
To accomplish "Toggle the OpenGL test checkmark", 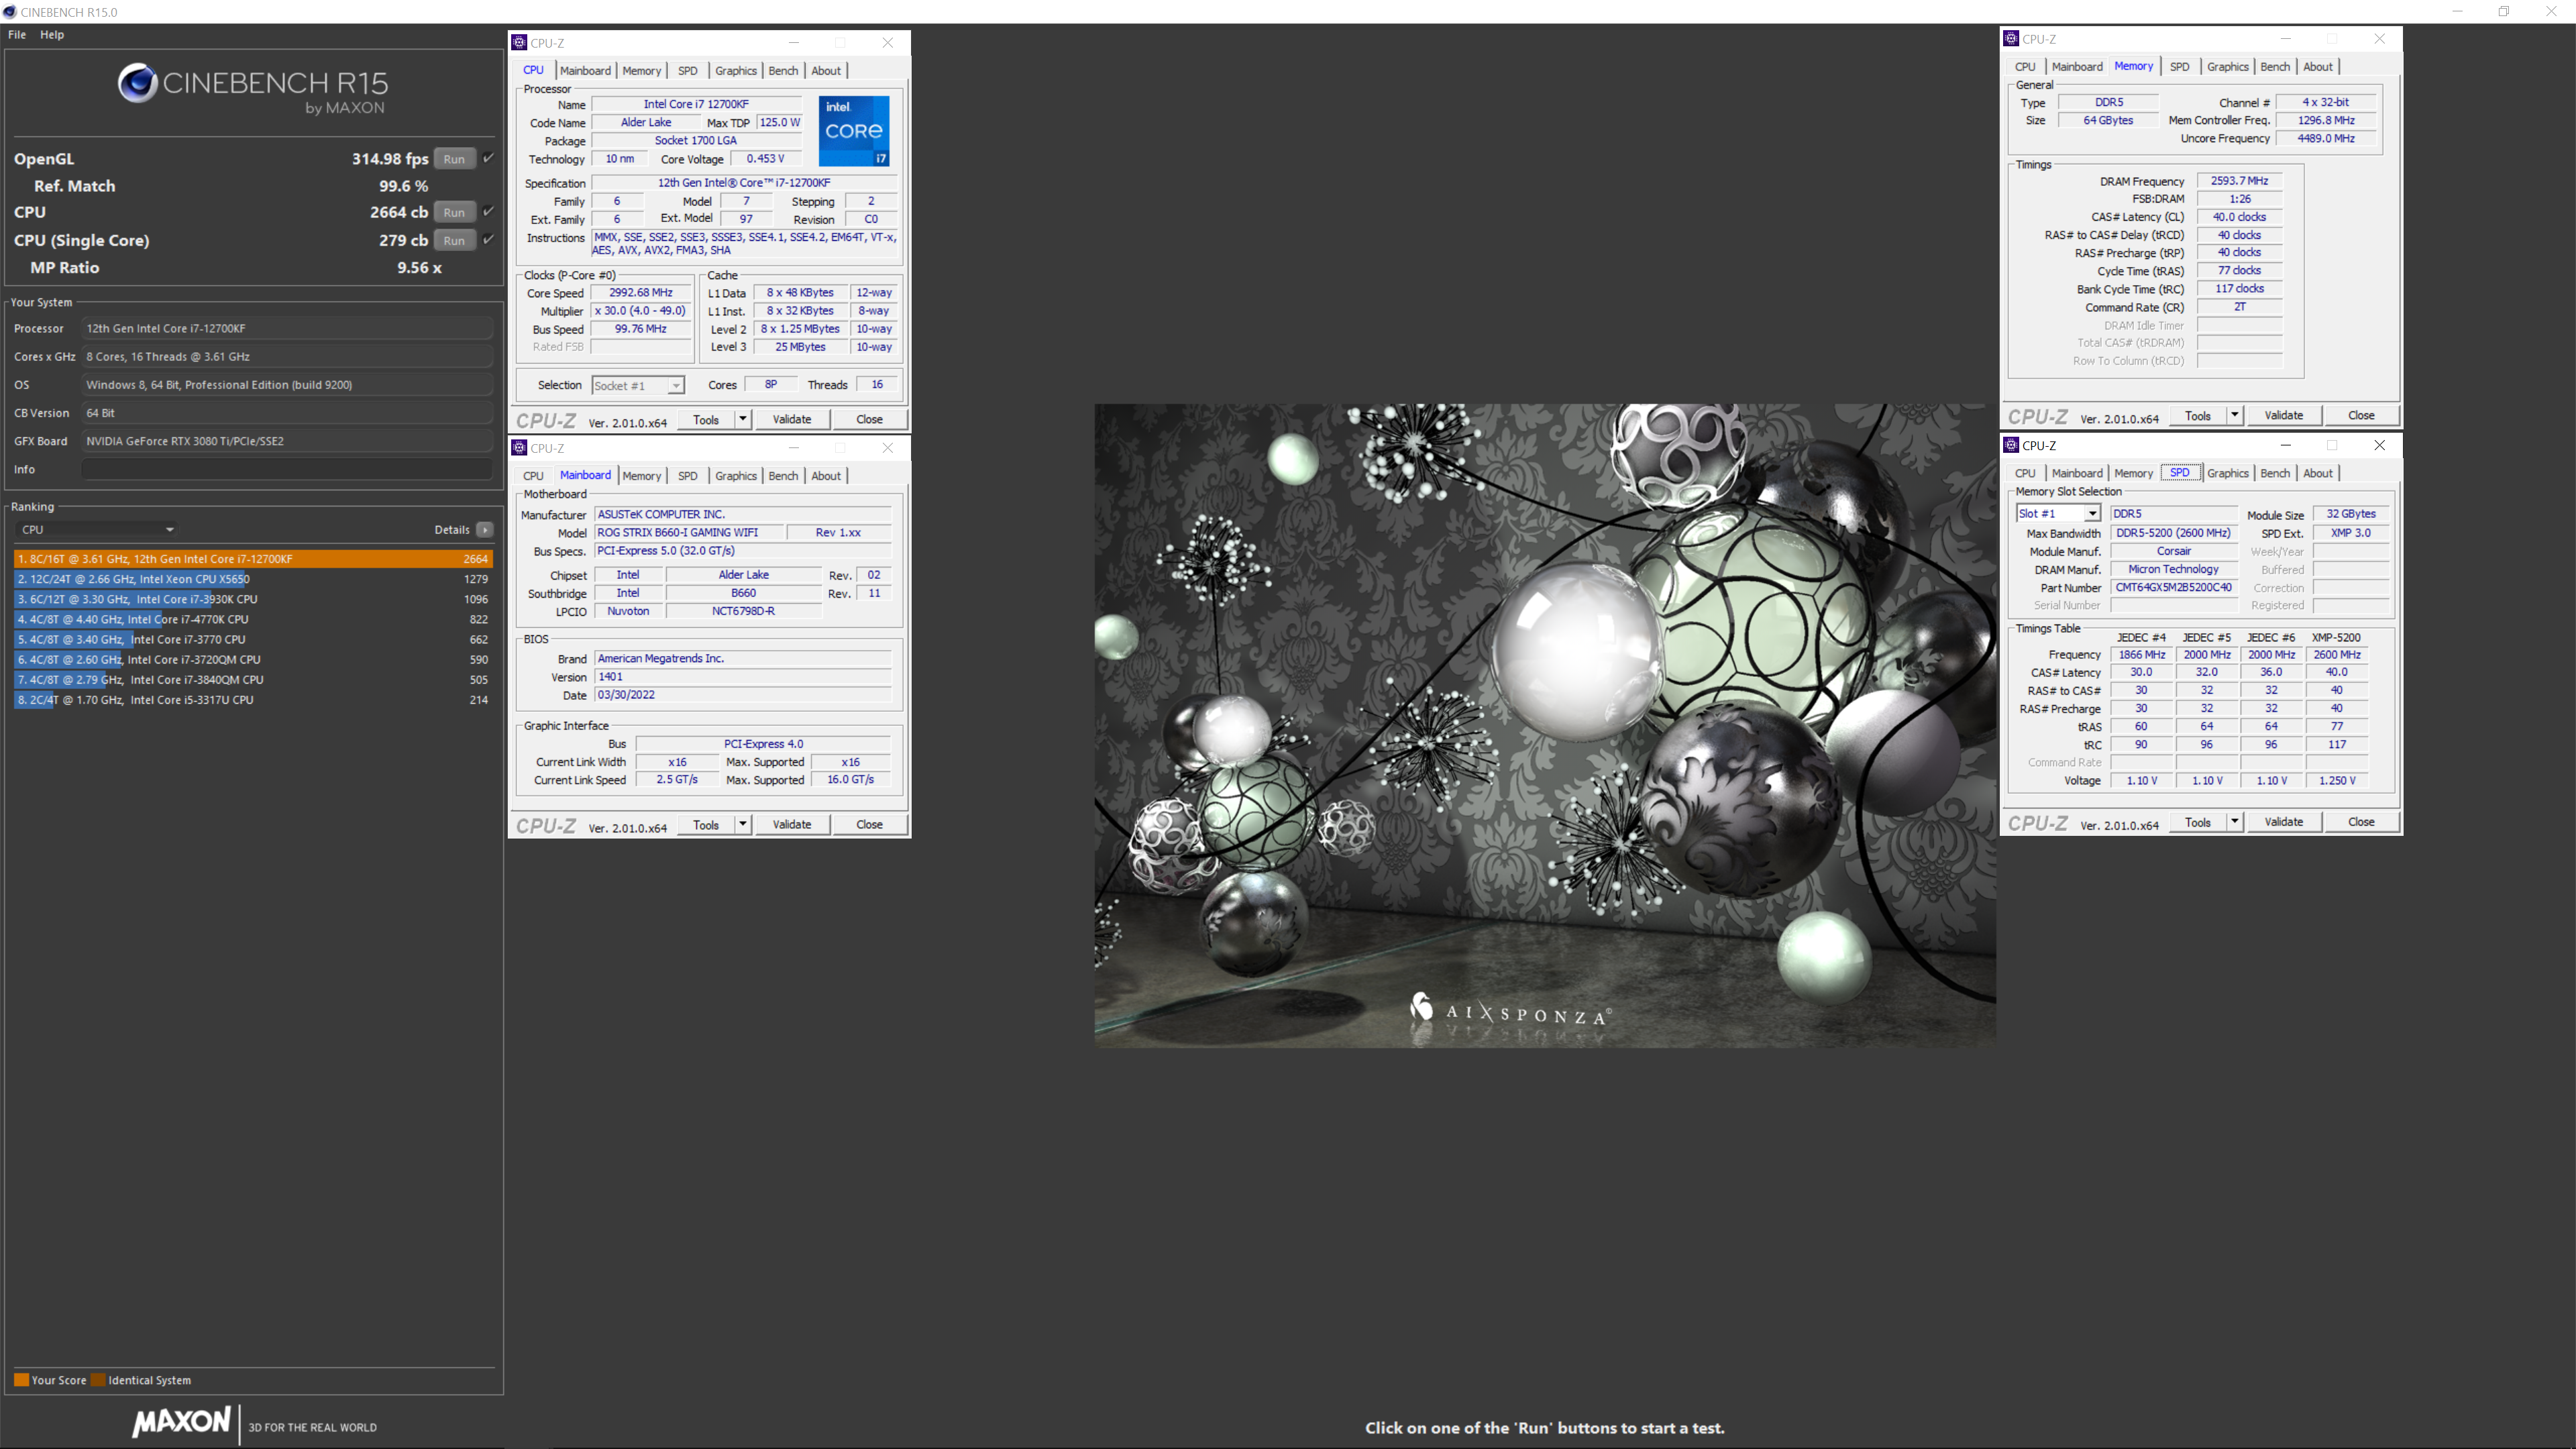I will tap(489, 158).
